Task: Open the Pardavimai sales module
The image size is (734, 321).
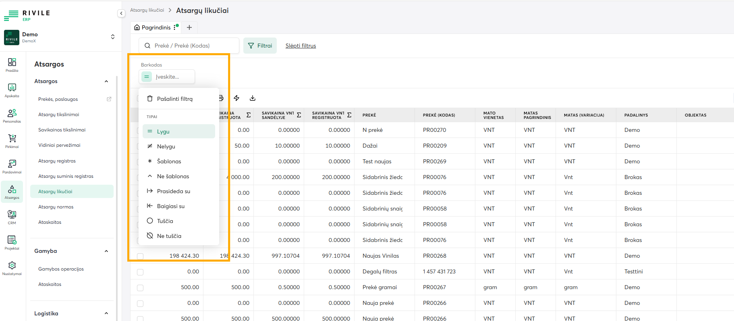Action: coord(12,166)
